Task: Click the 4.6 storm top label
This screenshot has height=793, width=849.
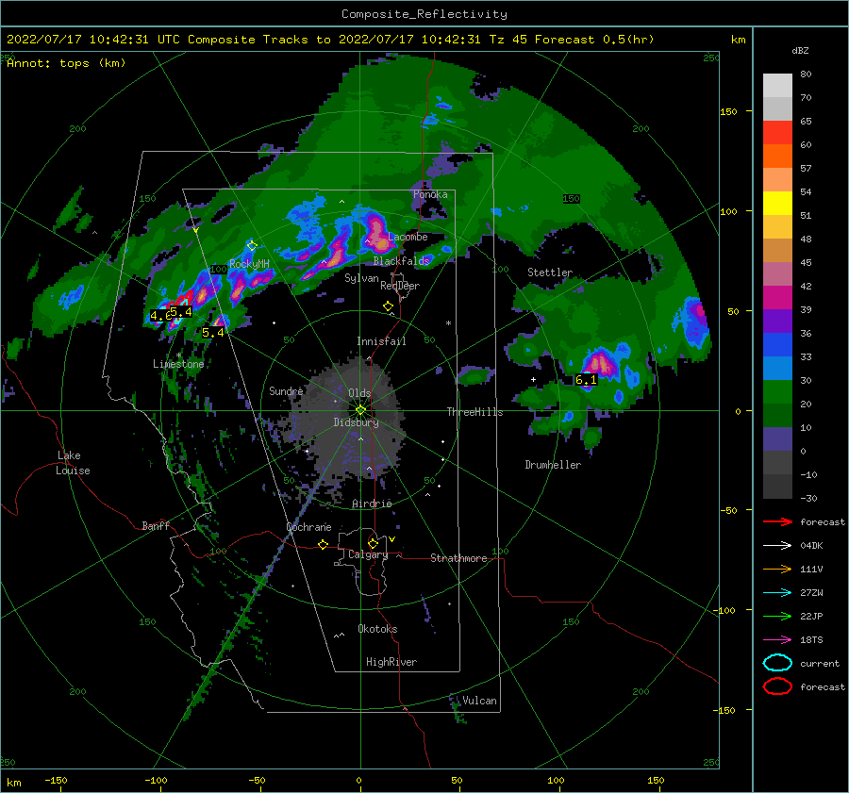Action: click(x=158, y=316)
